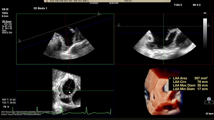Click the LAA Area 357 mm² result

coord(190,78)
